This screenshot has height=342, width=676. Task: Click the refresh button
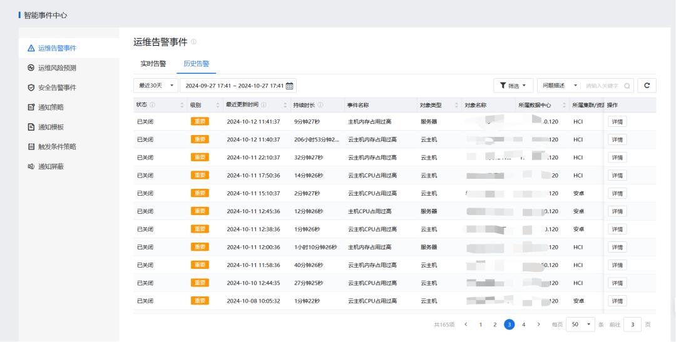[x=647, y=85]
